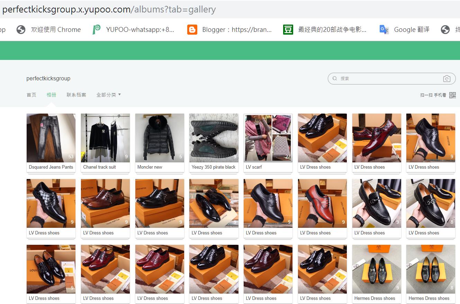Viewport: 460px width, 304px height.
Task: Select the 相册 tab
Action: tap(51, 95)
